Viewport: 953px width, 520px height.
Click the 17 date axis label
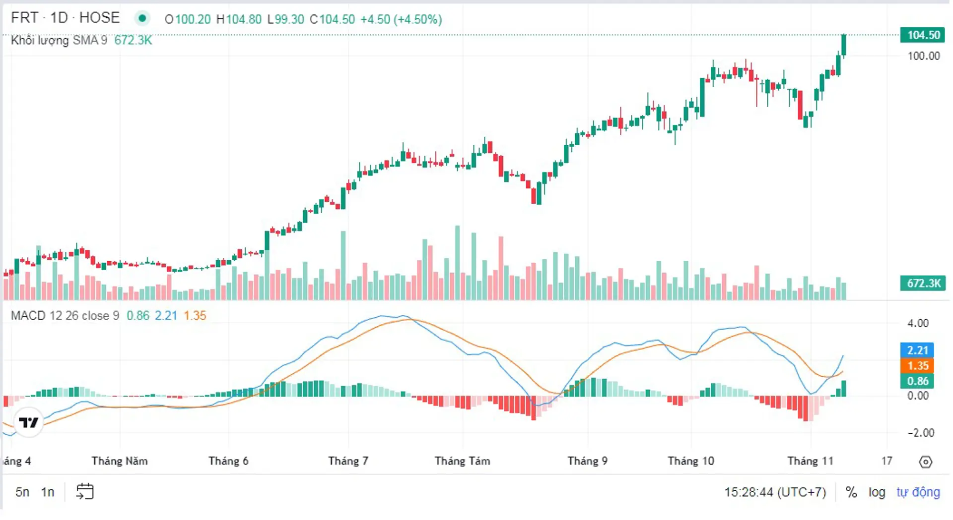[x=886, y=461]
